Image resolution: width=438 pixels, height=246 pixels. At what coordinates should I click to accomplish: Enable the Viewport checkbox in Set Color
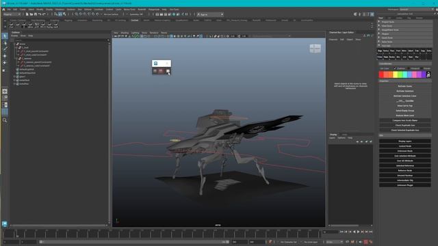pos(409,68)
